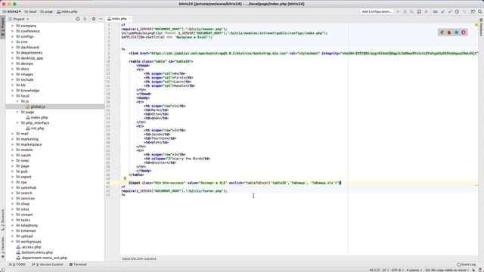Expand the crm folder
This screenshot has height=272, width=484.
point(13,42)
